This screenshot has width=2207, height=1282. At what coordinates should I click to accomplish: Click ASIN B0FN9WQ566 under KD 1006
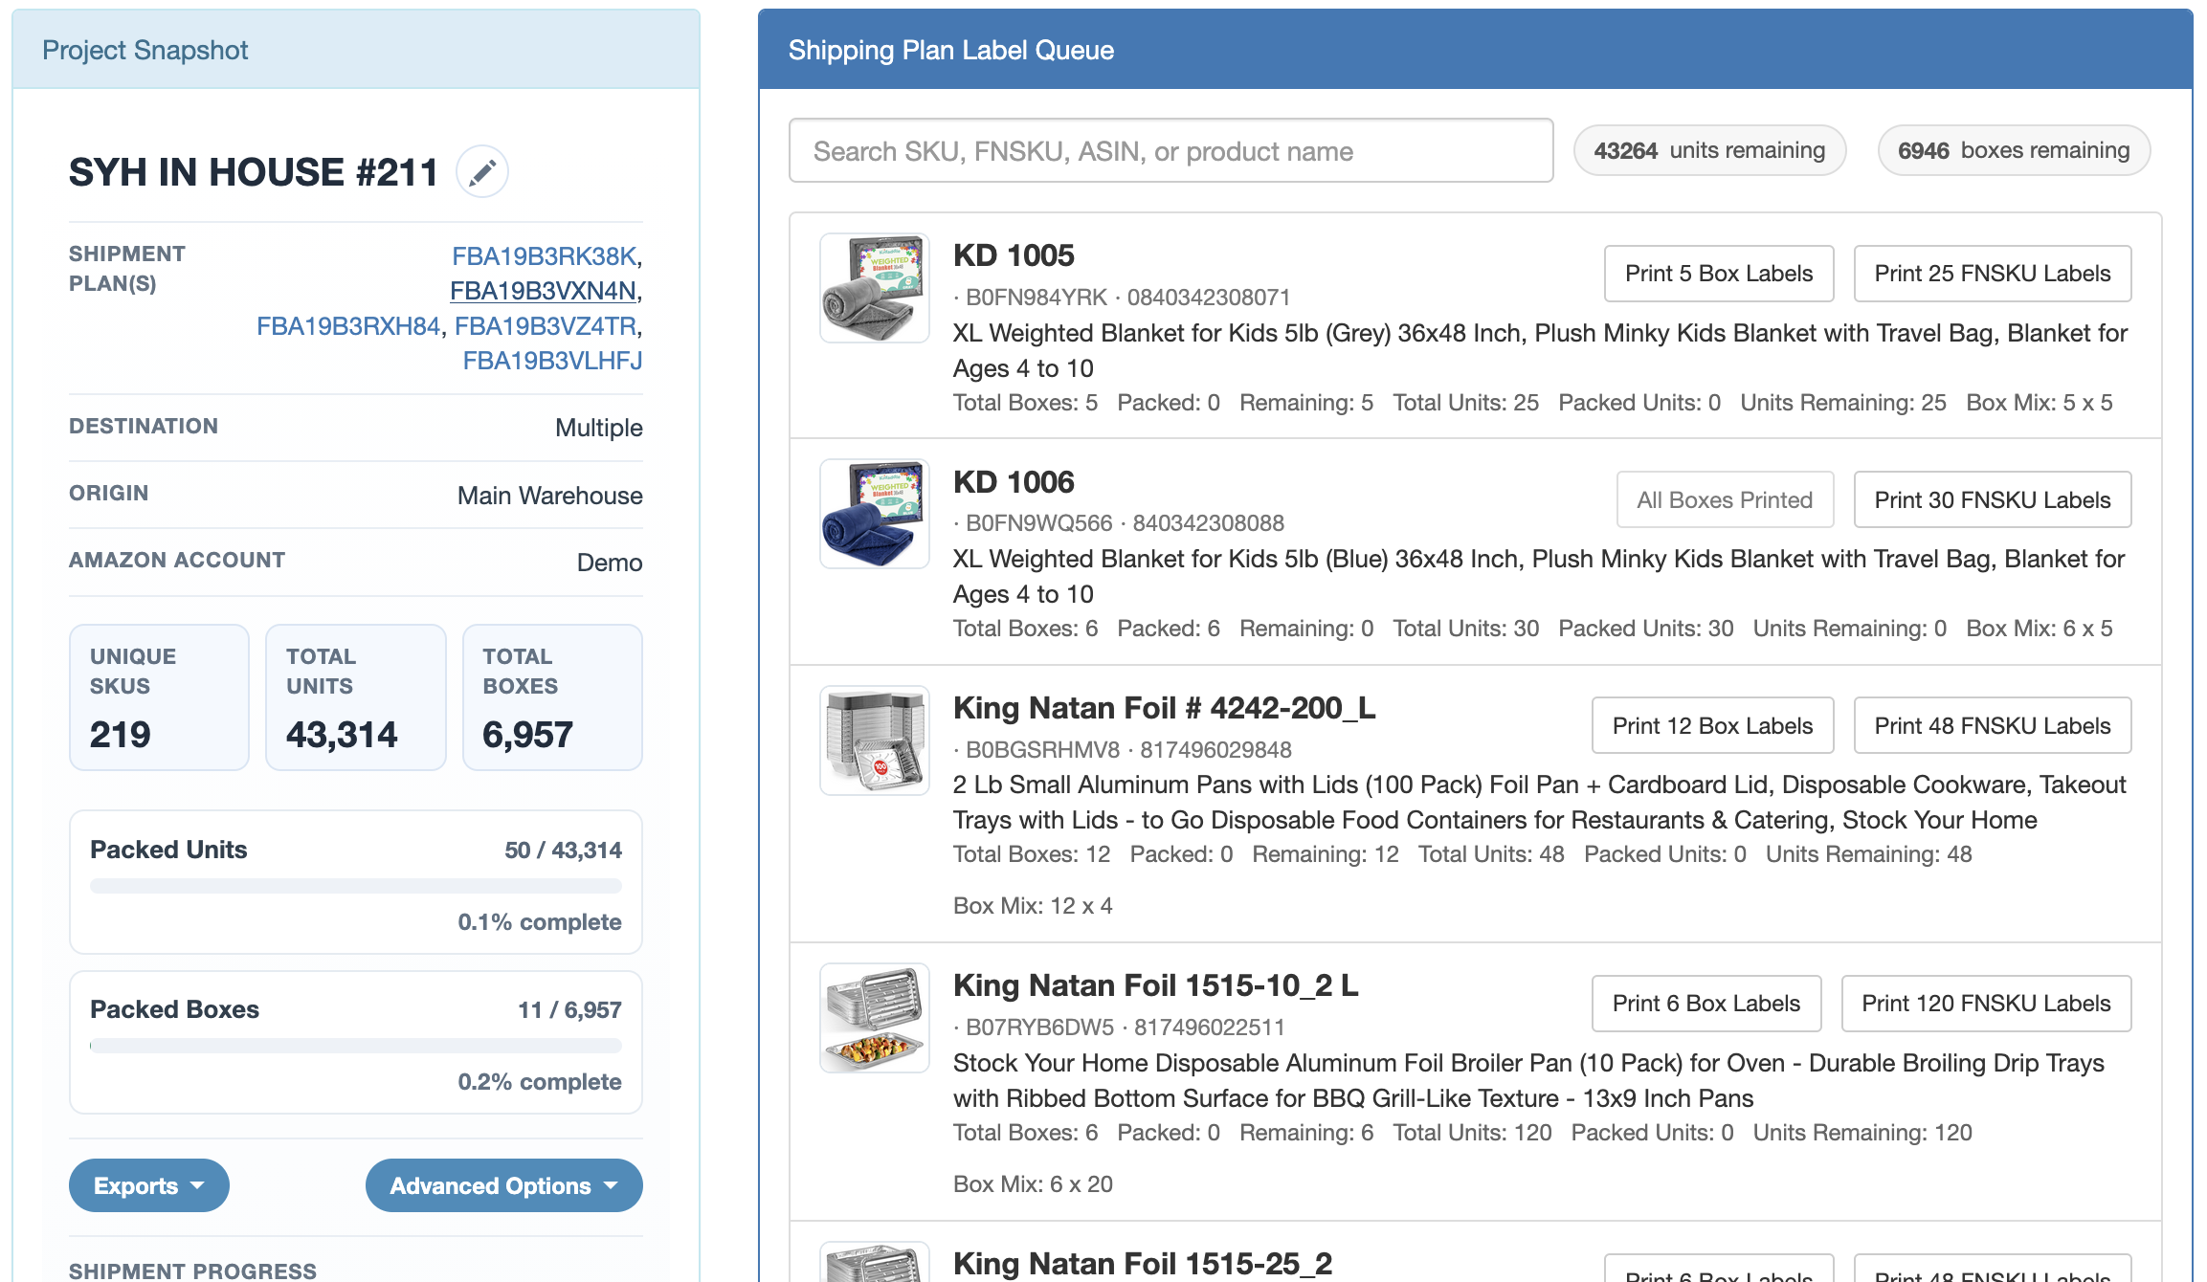tap(1039, 523)
